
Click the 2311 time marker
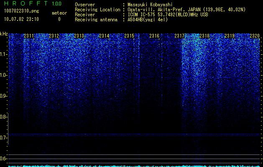point(29,36)
